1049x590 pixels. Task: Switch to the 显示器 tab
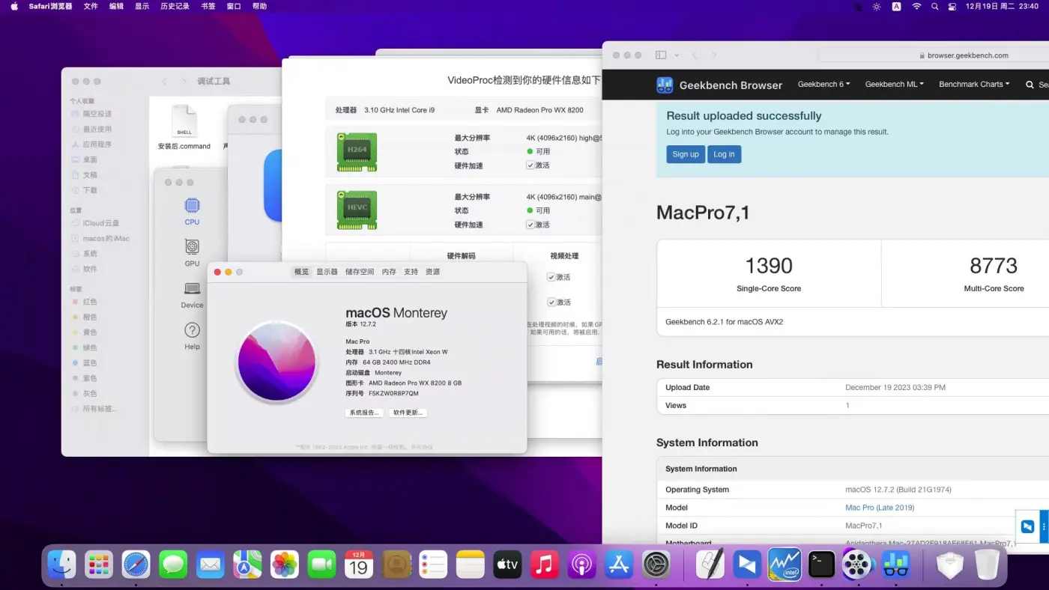coord(327,272)
